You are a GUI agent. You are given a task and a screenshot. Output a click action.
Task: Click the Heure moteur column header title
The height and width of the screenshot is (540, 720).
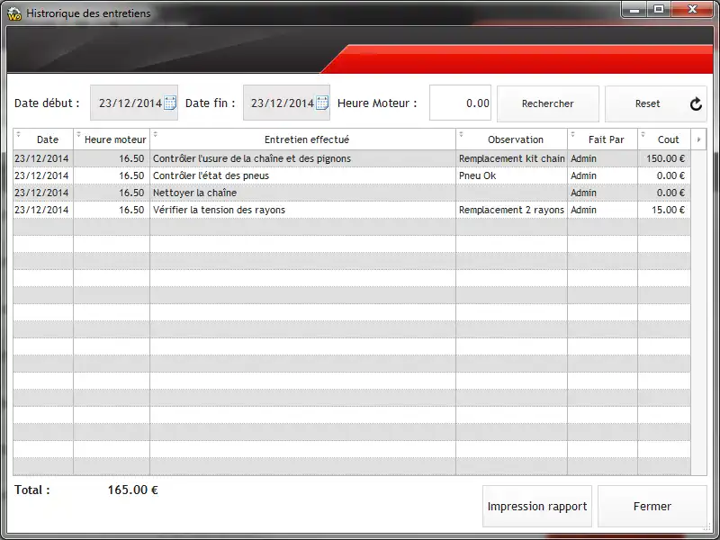click(115, 139)
